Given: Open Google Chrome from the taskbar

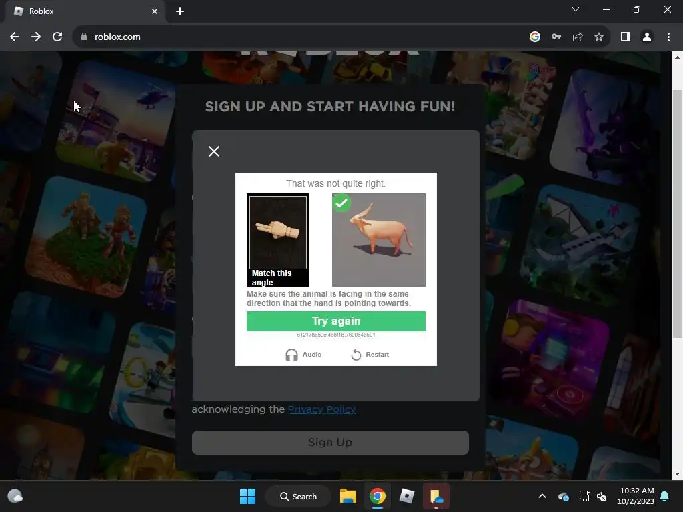Looking at the screenshot, I should (378, 496).
